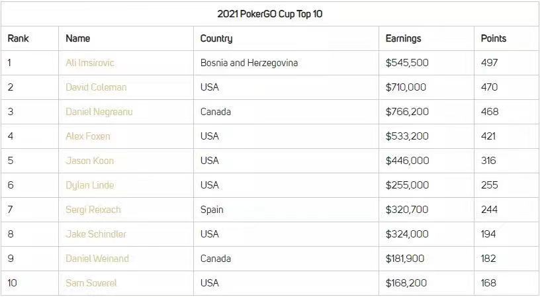Click Sam Soverel player link
Viewport: 540px width, 297px height.
[91, 283]
